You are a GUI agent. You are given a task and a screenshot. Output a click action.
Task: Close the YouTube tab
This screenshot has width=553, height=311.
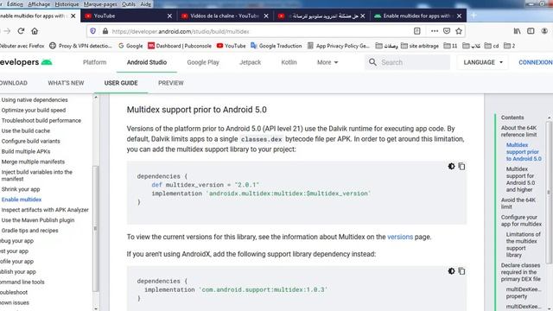[169, 16]
